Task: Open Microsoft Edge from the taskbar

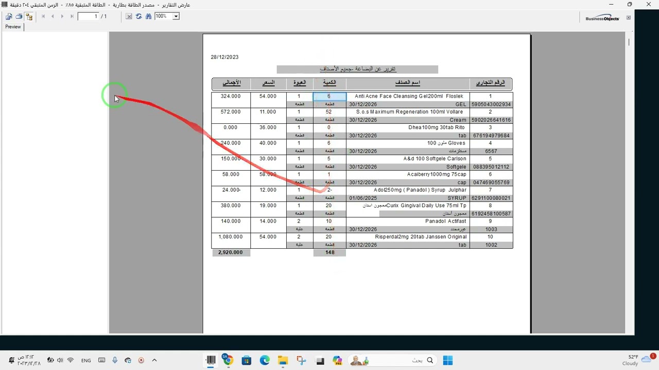Action: click(265, 361)
